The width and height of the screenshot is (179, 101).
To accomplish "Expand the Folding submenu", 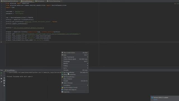I will click(75, 66).
